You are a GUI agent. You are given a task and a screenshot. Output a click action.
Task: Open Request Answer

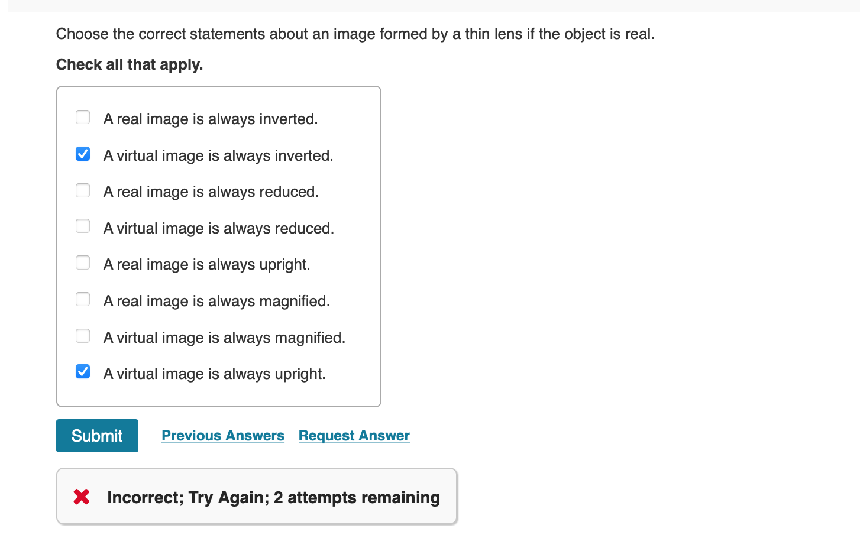point(354,436)
